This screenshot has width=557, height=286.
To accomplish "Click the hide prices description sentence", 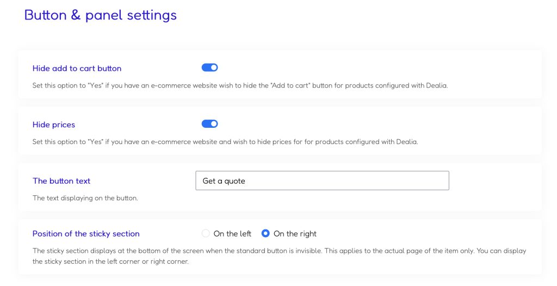I will pos(225,142).
